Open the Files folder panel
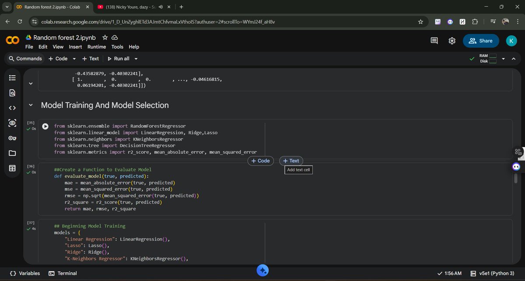 pyautogui.click(x=12, y=153)
